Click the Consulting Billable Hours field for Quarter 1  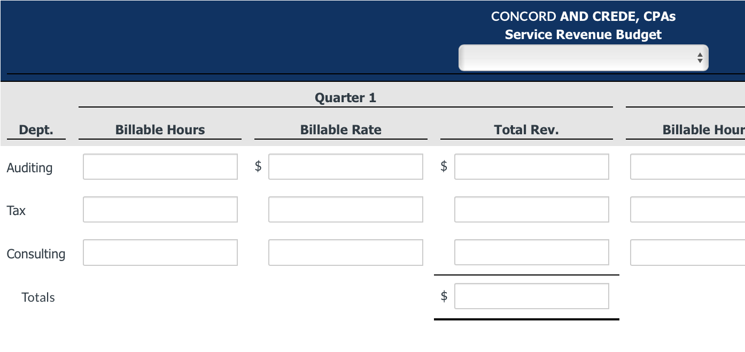coord(160,252)
